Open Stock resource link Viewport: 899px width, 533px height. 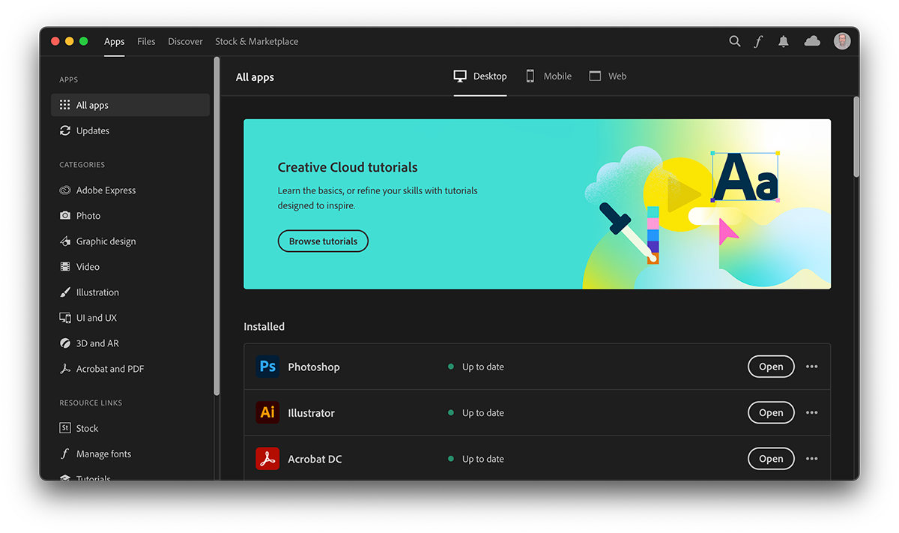click(87, 428)
